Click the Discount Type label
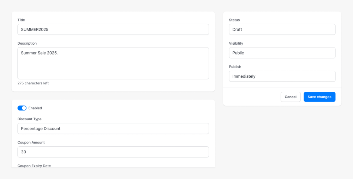This screenshot has width=353, height=179. coord(30,119)
